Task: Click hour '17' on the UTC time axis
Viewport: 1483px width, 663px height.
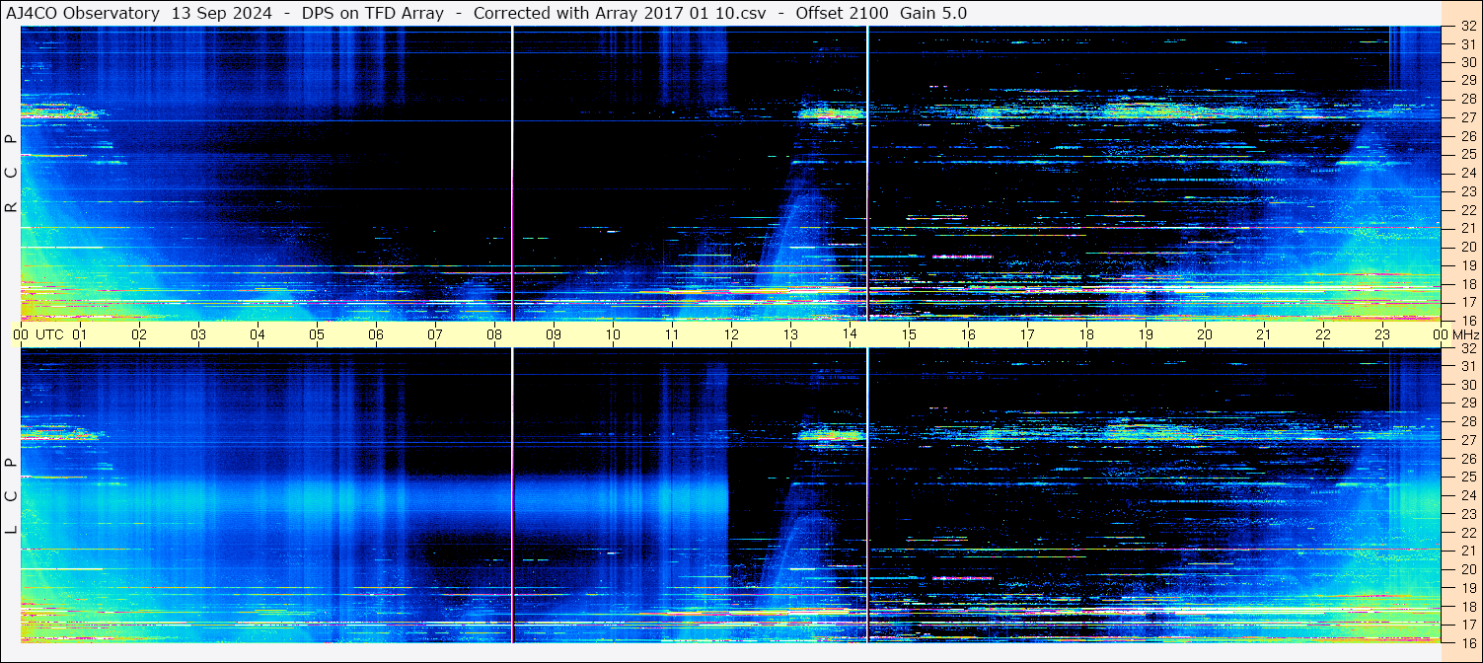Action: click(x=1027, y=334)
